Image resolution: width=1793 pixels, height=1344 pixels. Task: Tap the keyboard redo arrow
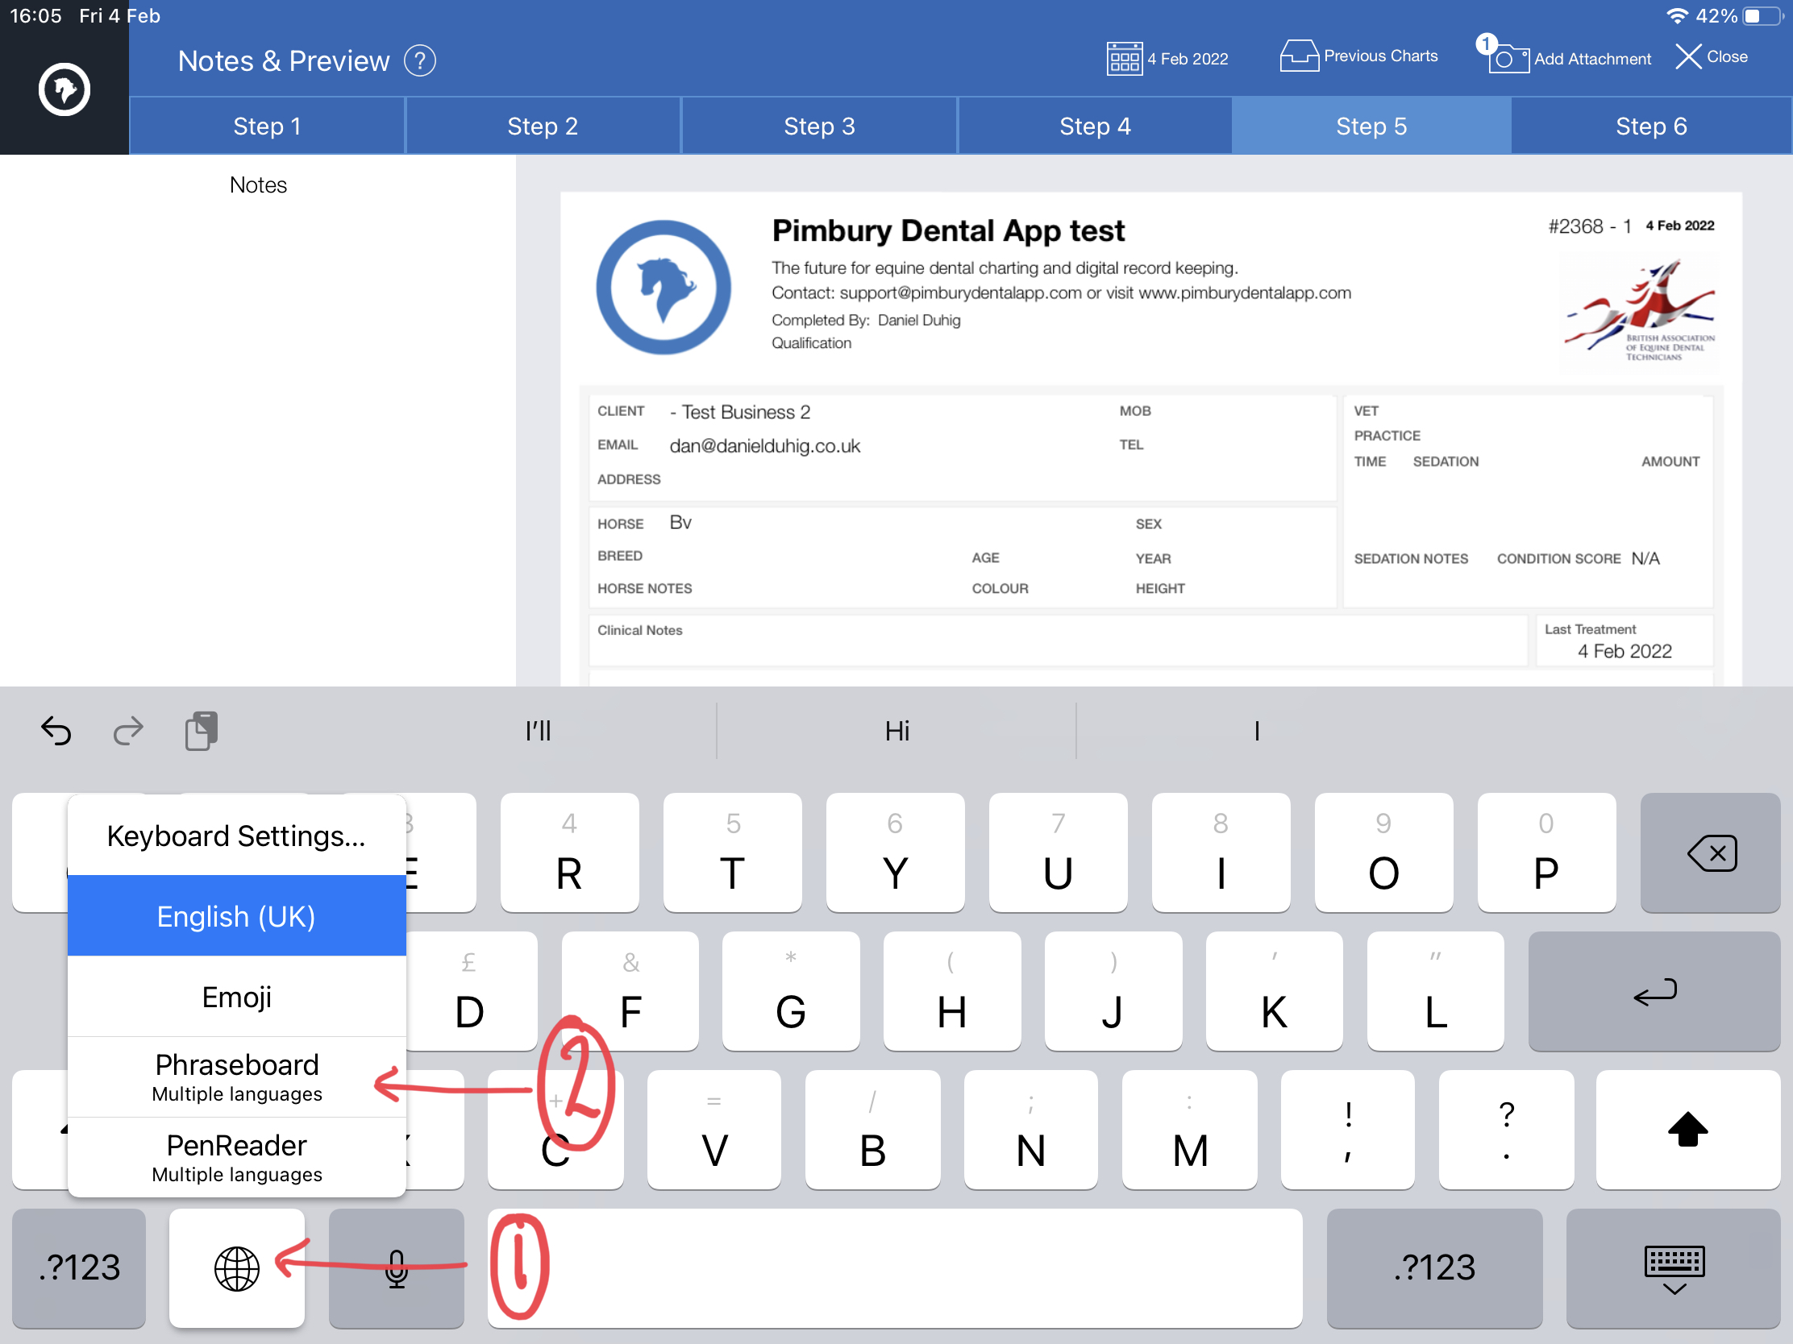(x=128, y=731)
